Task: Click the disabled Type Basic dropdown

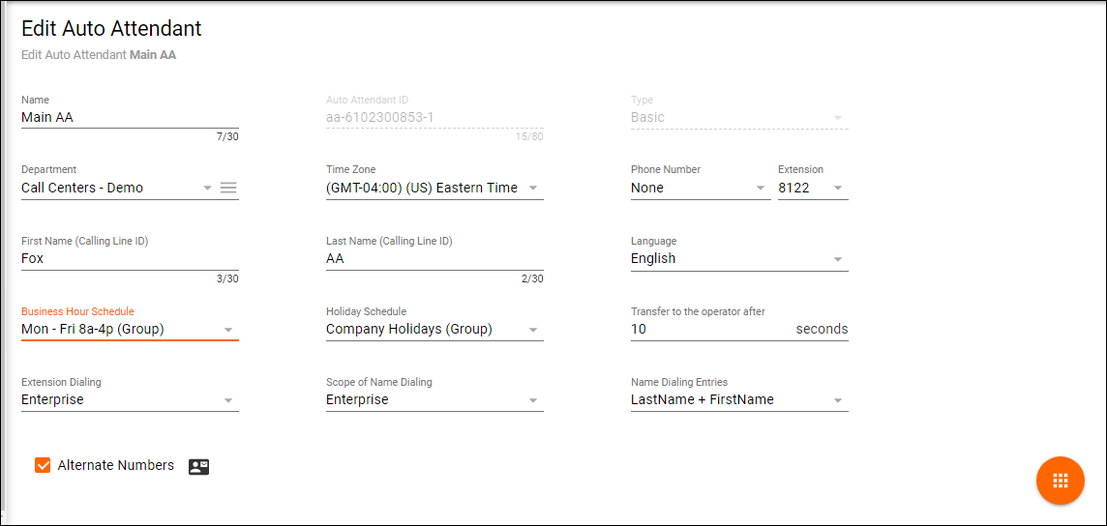Action: point(738,117)
